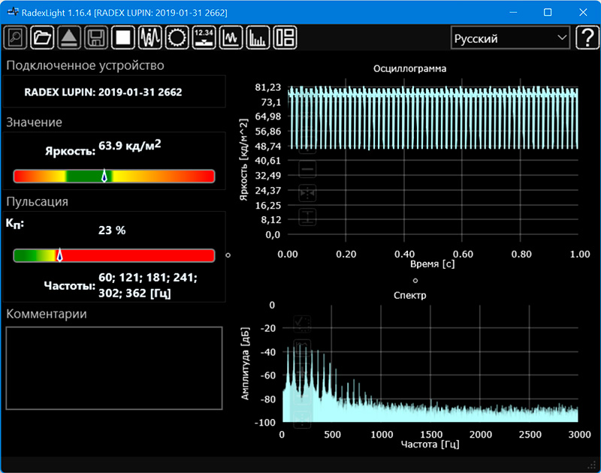Toggle the oscillogram horizontal compress arrows button
The width and height of the screenshot is (601, 473).
[307, 193]
